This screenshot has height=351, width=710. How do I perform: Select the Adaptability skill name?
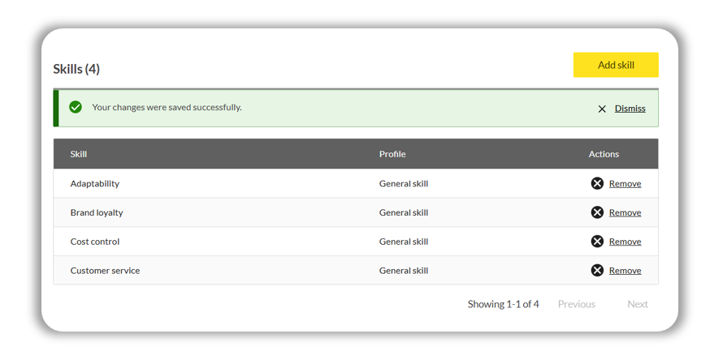pyautogui.click(x=95, y=184)
